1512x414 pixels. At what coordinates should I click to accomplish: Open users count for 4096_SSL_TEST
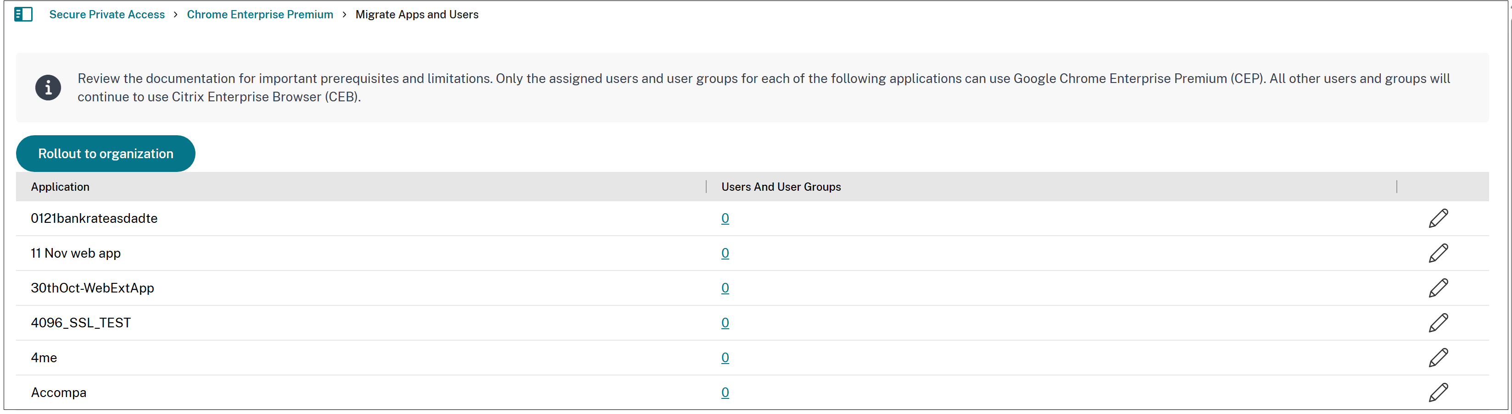[x=725, y=322]
